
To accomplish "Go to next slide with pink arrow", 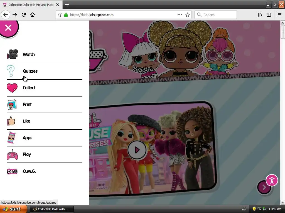I will pyautogui.click(x=264, y=187).
